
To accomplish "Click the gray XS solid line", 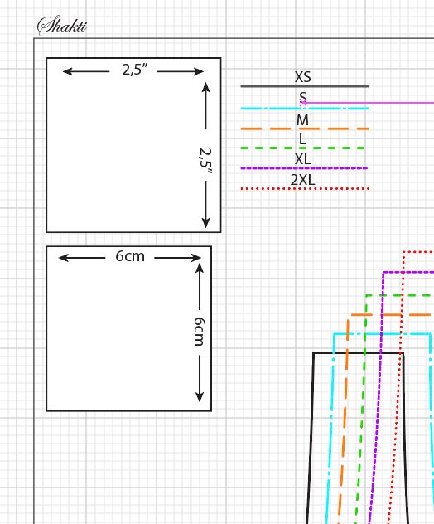I will click(305, 86).
